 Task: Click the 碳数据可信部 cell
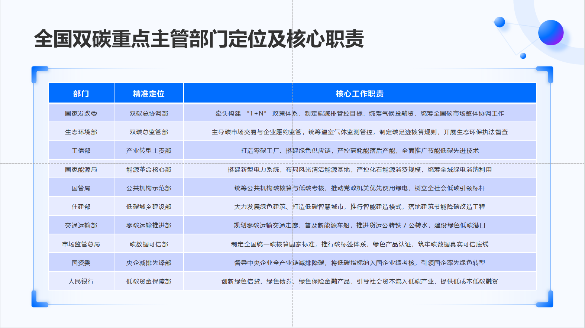pos(149,244)
